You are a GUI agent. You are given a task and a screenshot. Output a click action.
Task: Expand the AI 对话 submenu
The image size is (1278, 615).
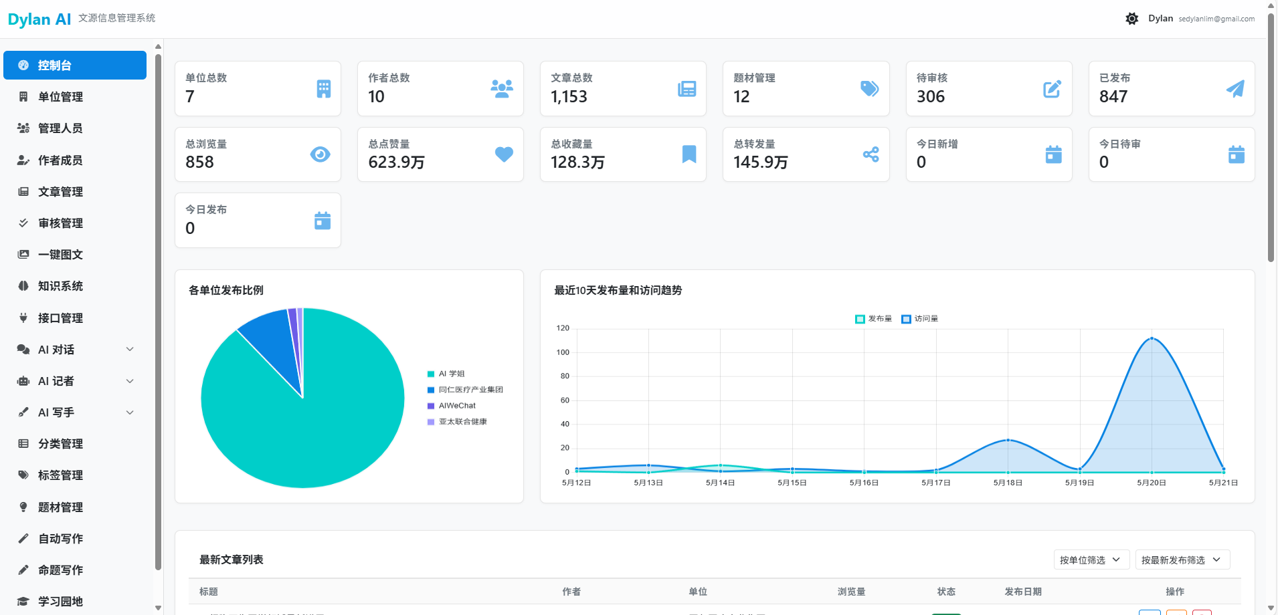pyautogui.click(x=74, y=349)
